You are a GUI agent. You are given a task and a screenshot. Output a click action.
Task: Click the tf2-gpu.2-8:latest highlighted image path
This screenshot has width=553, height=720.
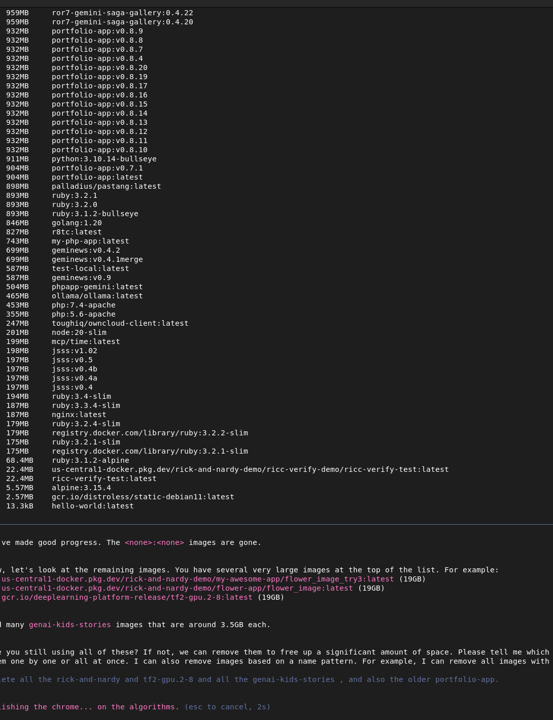127,597
